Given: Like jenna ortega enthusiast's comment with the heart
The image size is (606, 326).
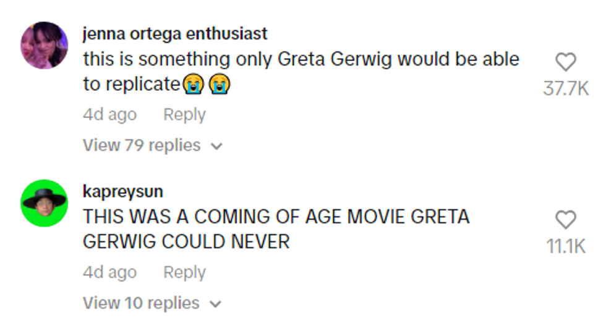Looking at the screenshot, I should click(x=566, y=62).
